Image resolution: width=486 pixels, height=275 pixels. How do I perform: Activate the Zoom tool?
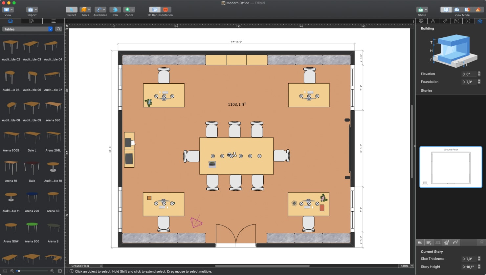(127, 10)
